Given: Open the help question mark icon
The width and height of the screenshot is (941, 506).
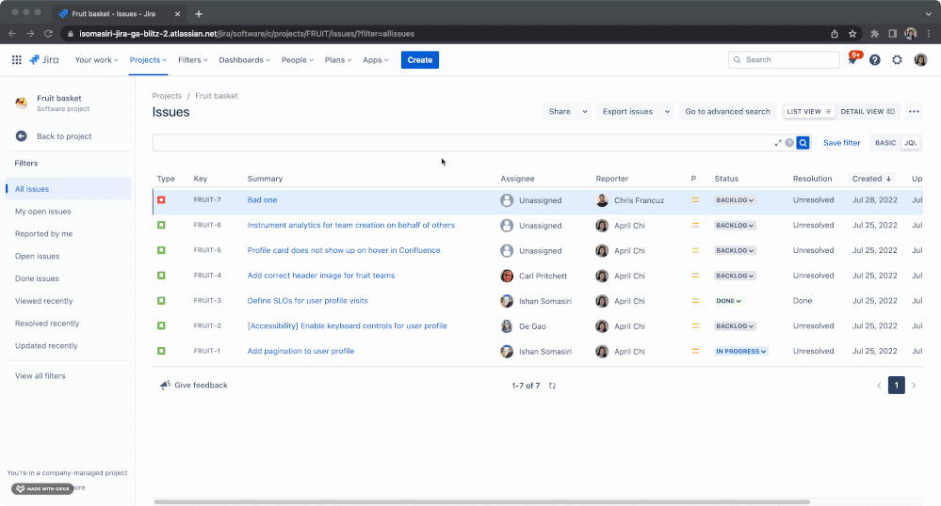Looking at the screenshot, I should (875, 60).
